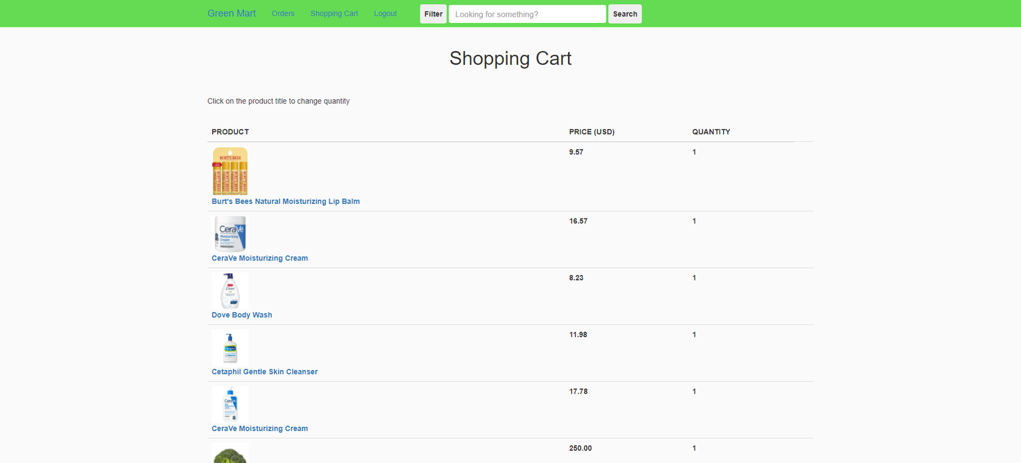Viewport: 1021px width, 463px height.
Task: Open Cetaphil Gentle Skin Cleanser title link
Action: 264,371
